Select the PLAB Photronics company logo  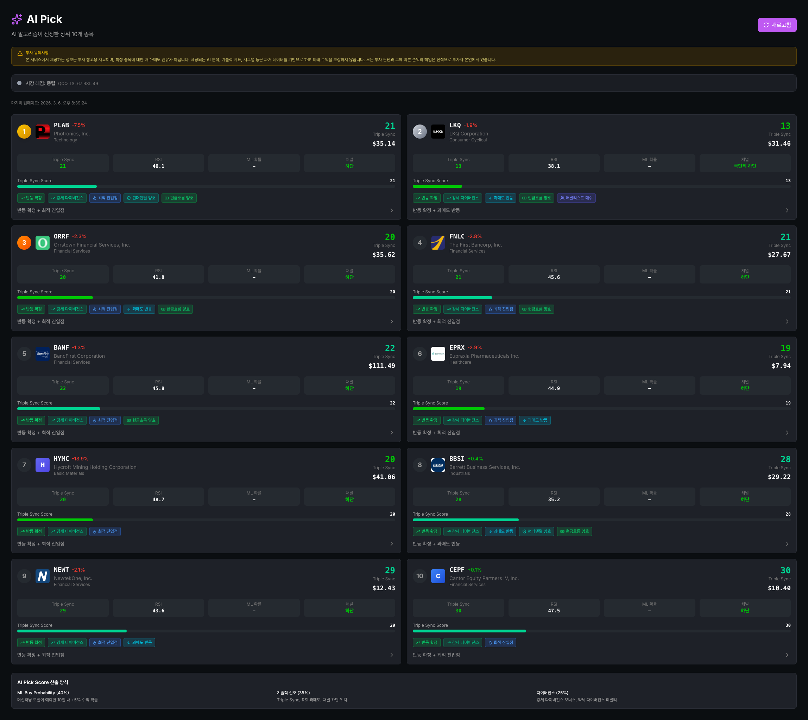pos(43,131)
